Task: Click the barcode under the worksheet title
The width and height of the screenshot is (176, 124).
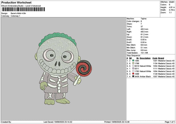Action: (23, 9)
